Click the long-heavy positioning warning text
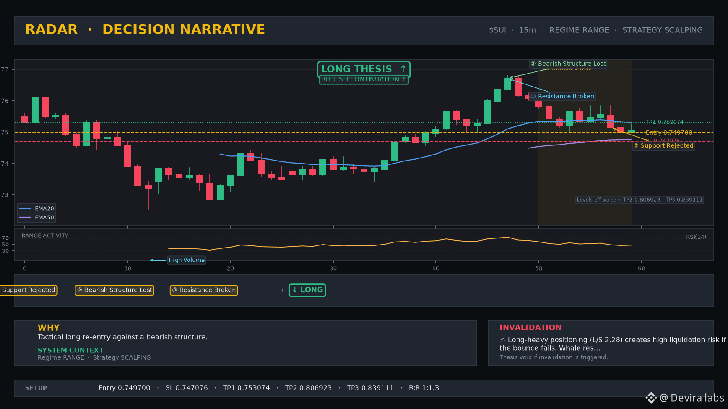 tap(612, 344)
